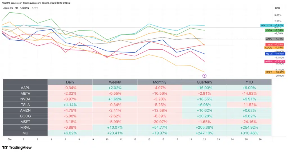Screen dimensions: 288x153
Task: Click the GOOG orange series label
Action: 274,48
